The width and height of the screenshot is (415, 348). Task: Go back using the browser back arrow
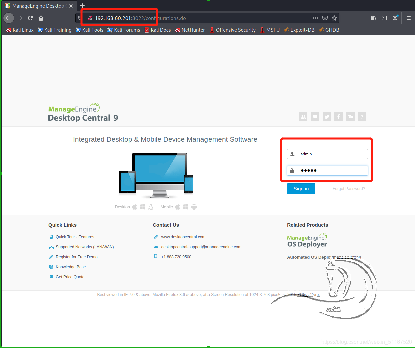(9, 18)
